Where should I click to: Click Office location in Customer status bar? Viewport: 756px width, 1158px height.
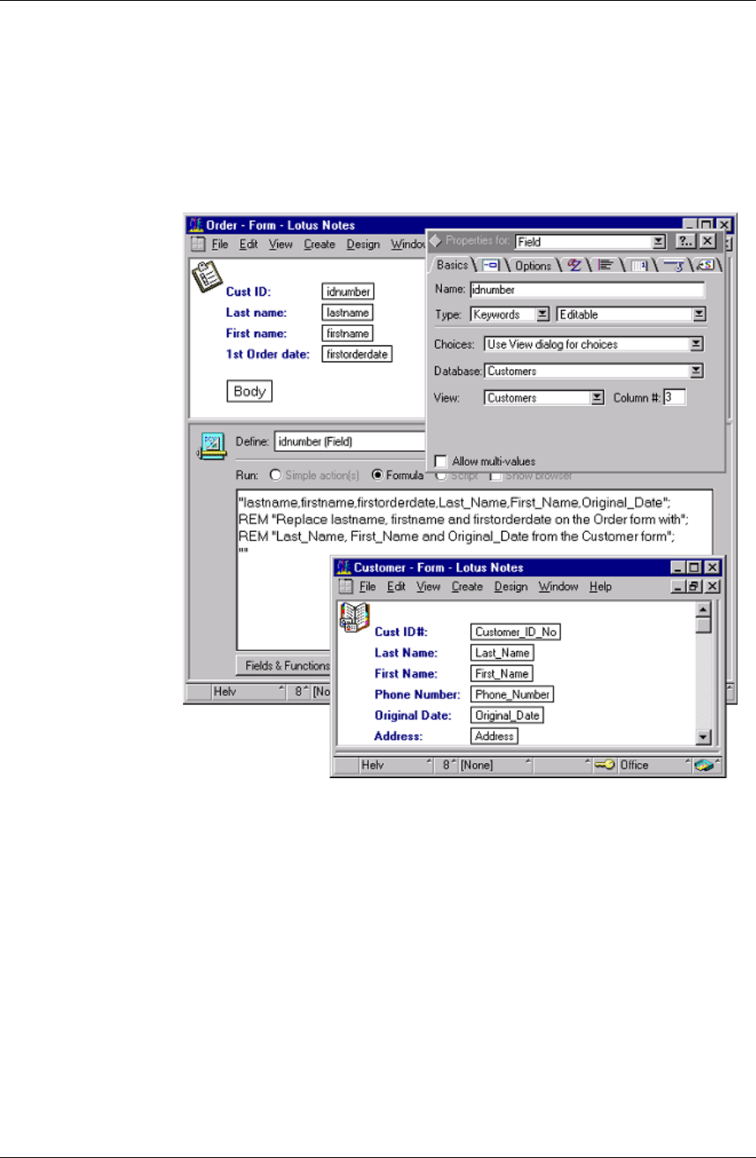tap(634, 766)
